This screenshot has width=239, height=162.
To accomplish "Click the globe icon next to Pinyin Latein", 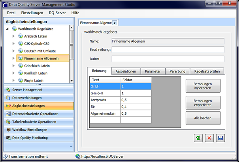I will [21, 80].
